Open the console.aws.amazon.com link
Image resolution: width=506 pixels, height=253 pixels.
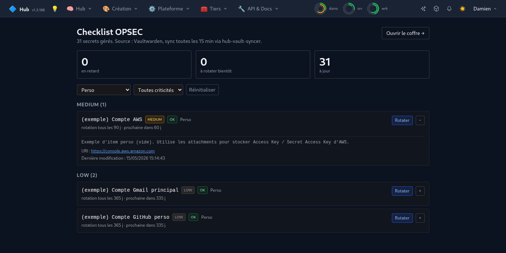(x=123, y=151)
